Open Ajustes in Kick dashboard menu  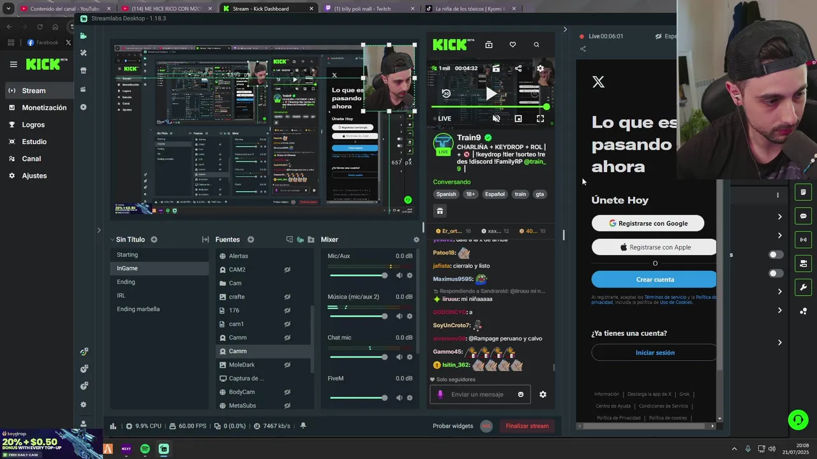34,176
